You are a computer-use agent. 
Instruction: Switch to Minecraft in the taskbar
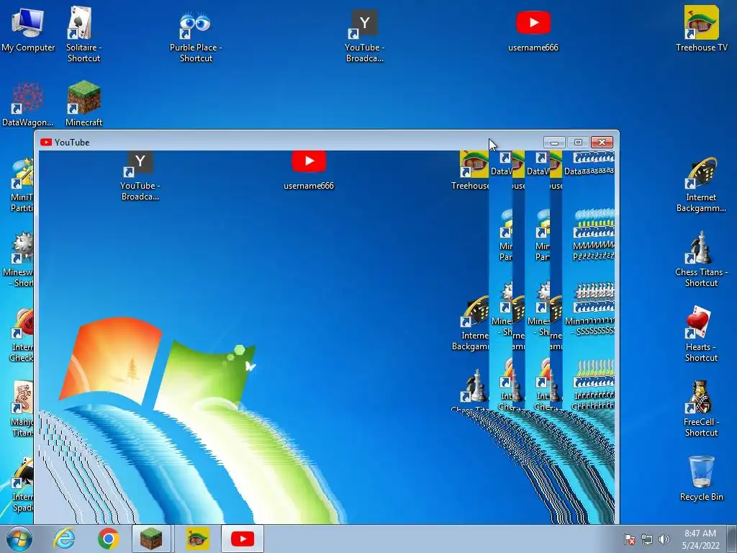[x=151, y=539]
